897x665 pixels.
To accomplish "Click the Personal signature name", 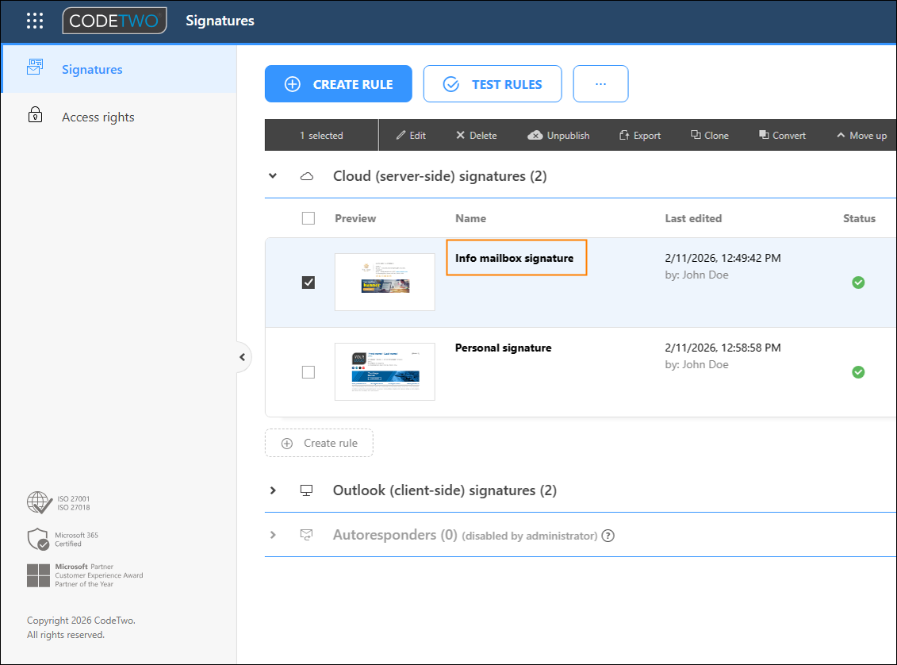I will tap(504, 348).
